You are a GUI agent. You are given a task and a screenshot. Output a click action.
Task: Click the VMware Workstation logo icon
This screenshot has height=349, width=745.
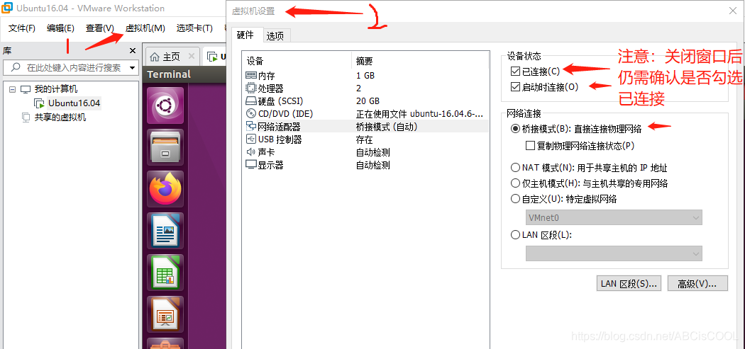[x=7, y=8]
